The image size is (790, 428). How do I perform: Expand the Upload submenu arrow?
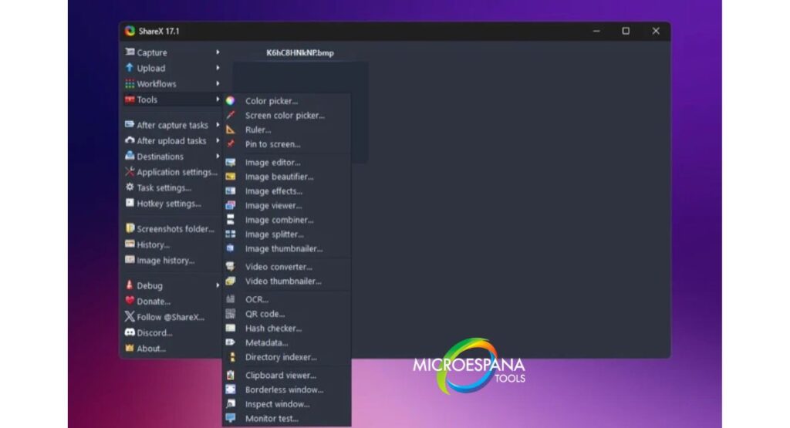tap(218, 67)
